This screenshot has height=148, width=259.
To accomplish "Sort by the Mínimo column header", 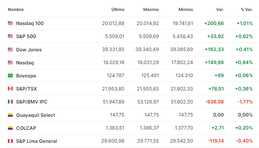I will (186, 10).
